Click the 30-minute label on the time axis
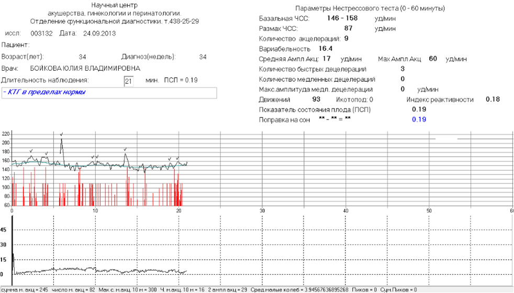This screenshot has width=514, height=293. (x=262, y=210)
